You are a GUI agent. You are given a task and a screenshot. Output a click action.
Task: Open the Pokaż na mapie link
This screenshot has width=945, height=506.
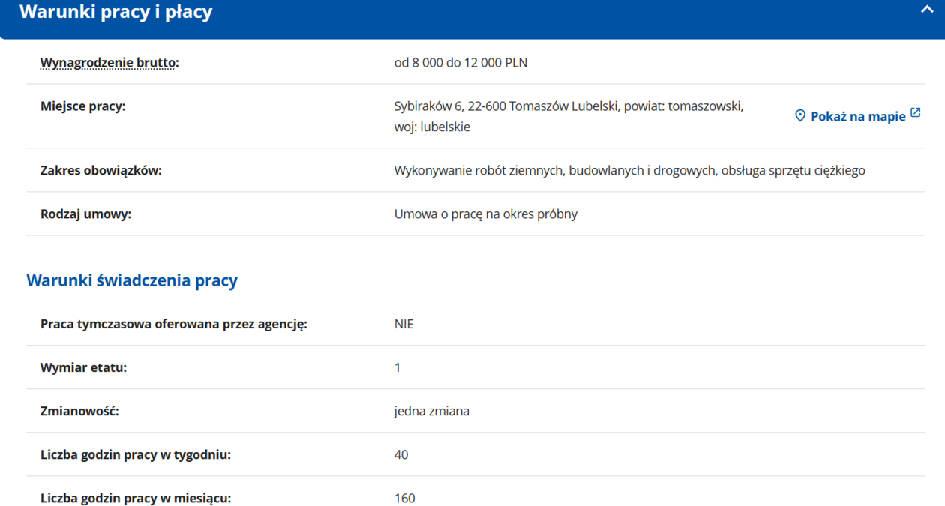point(858,116)
